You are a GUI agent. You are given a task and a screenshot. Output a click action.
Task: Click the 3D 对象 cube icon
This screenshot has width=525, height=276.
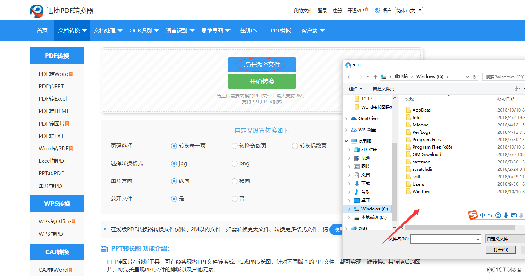click(x=357, y=150)
